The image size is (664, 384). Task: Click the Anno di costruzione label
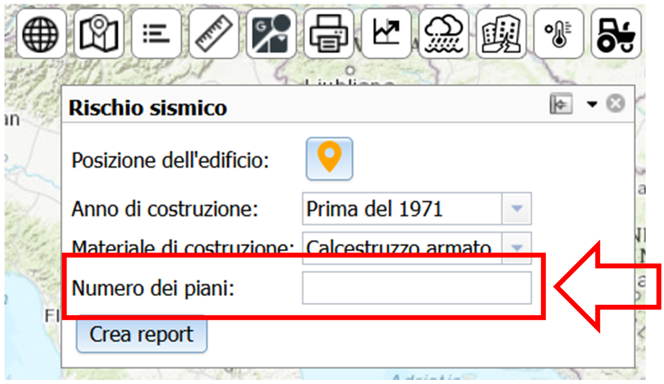pos(165,209)
